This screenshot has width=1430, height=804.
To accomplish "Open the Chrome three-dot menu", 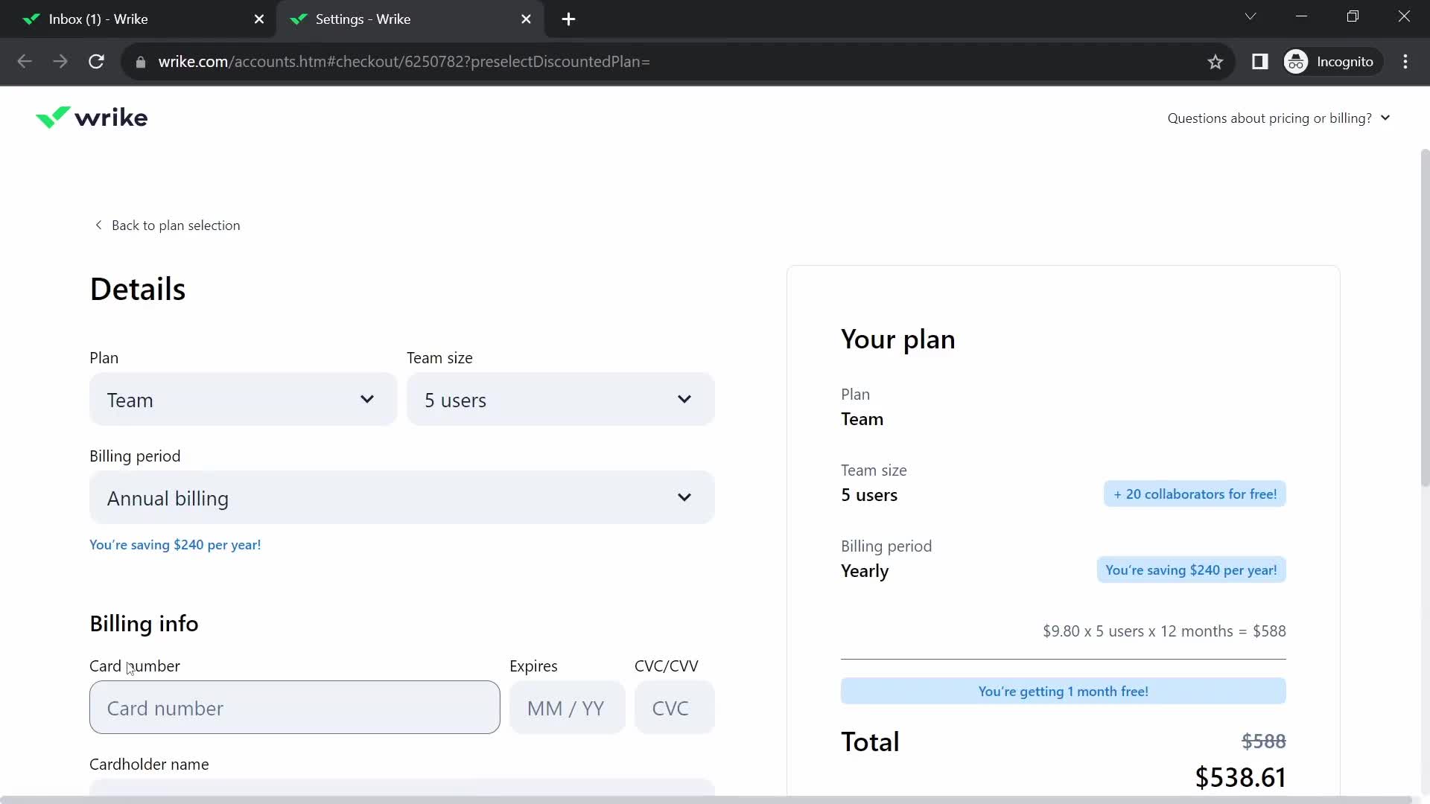I will click(1405, 62).
